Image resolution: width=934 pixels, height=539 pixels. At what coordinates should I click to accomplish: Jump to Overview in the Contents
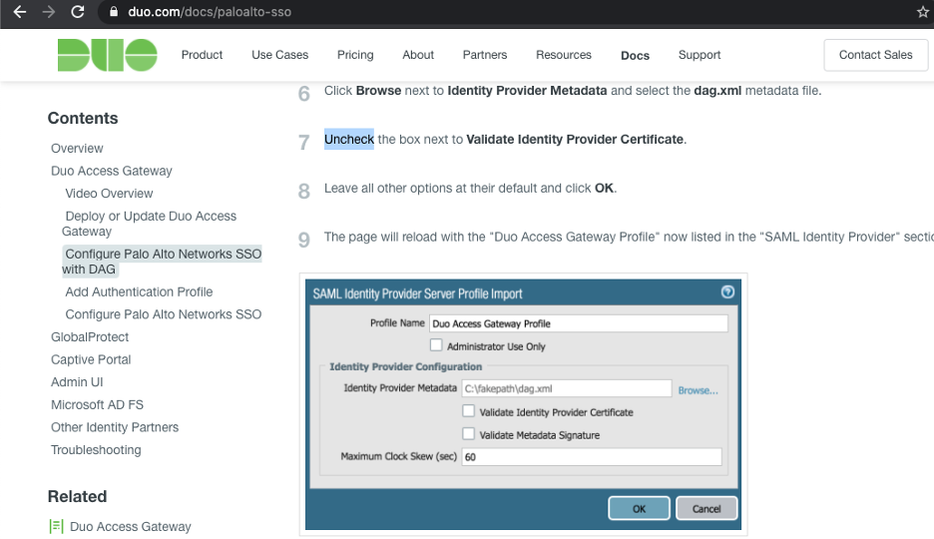pos(77,149)
